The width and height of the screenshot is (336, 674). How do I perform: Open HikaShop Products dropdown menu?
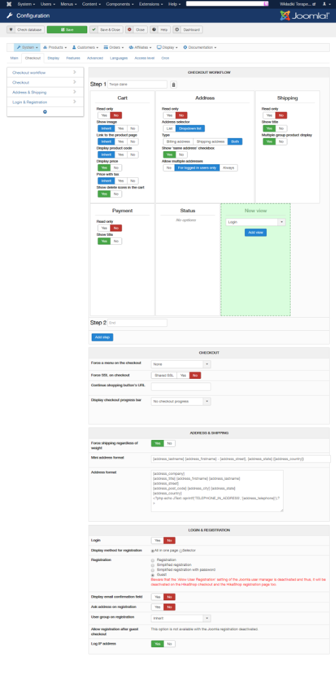coord(55,47)
